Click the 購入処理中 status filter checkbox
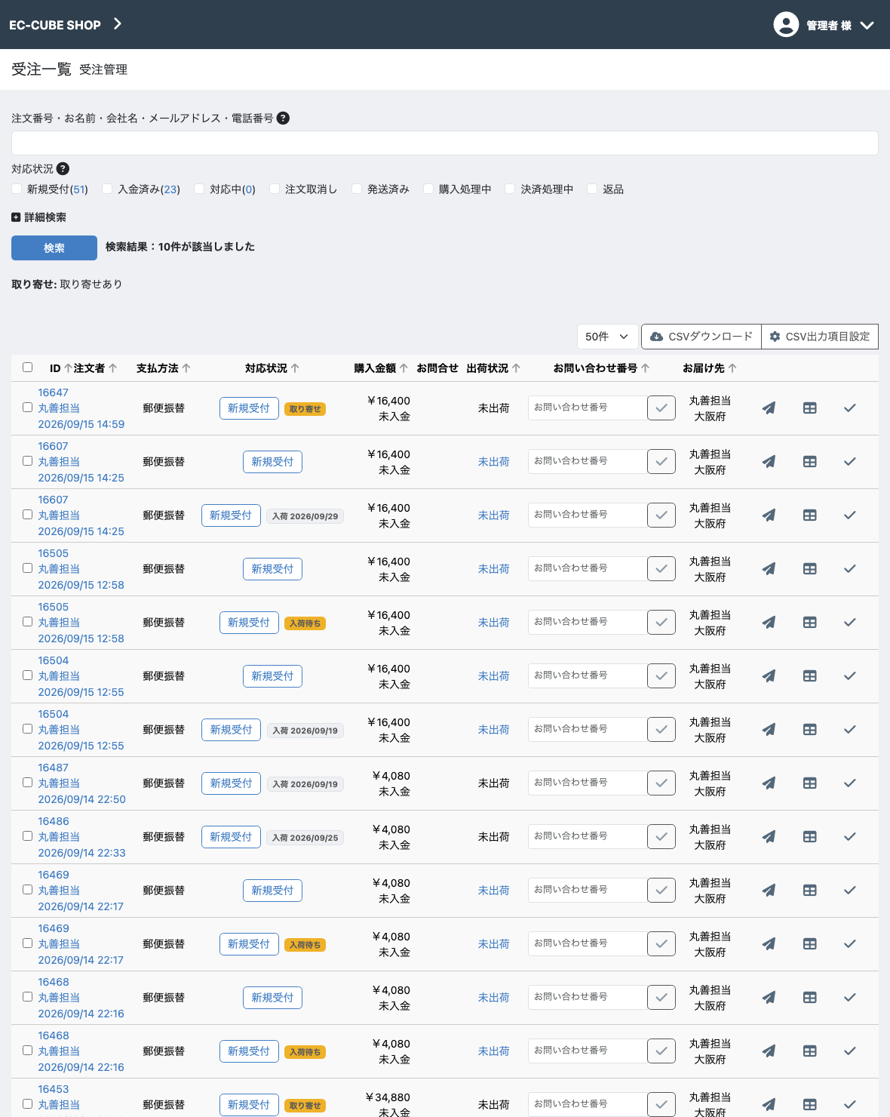The width and height of the screenshot is (890, 1117). [428, 189]
